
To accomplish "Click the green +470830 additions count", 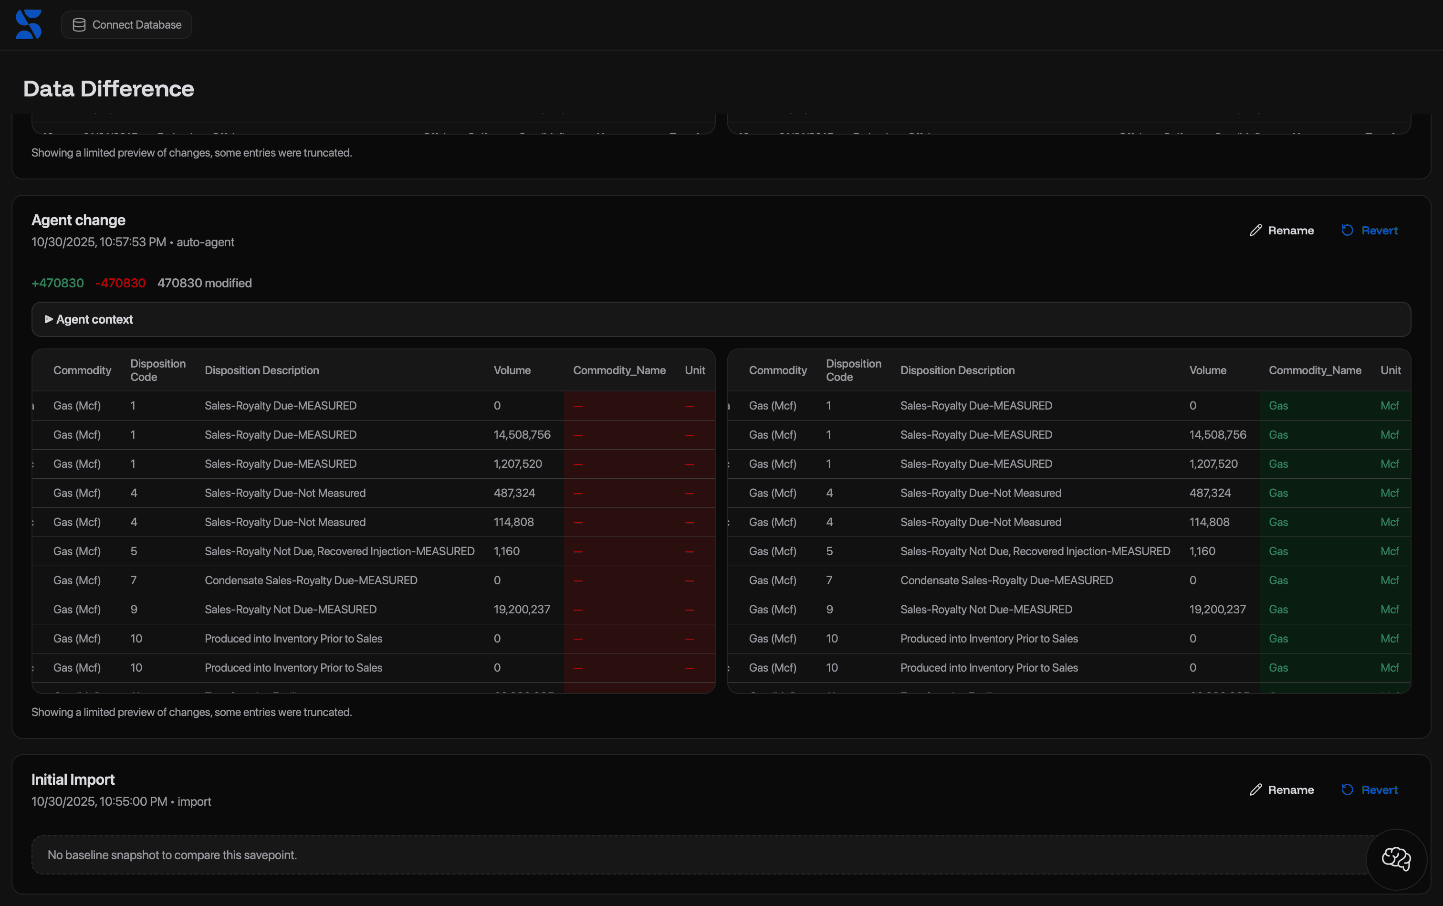I will pyautogui.click(x=58, y=283).
